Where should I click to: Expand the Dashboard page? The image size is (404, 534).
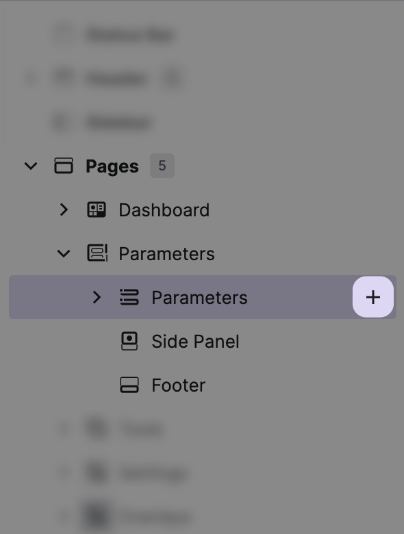click(64, 209)
